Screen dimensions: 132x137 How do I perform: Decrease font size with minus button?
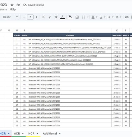tap(24, 17)
